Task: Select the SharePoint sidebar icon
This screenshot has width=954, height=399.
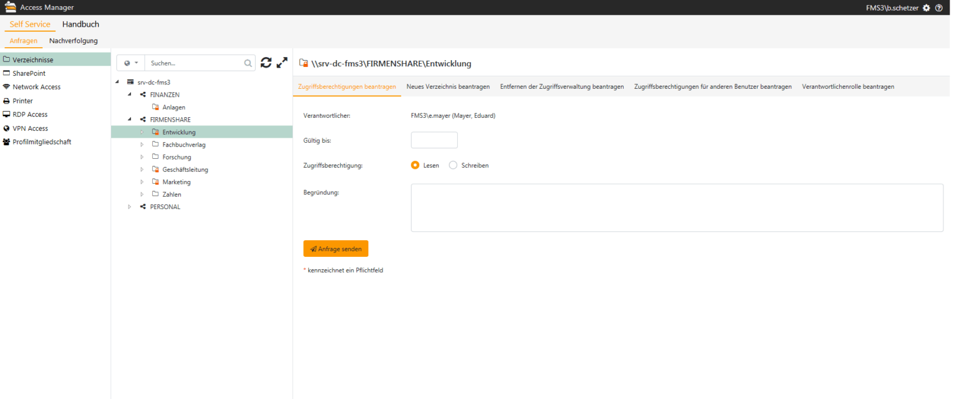Action: (6, 73)
